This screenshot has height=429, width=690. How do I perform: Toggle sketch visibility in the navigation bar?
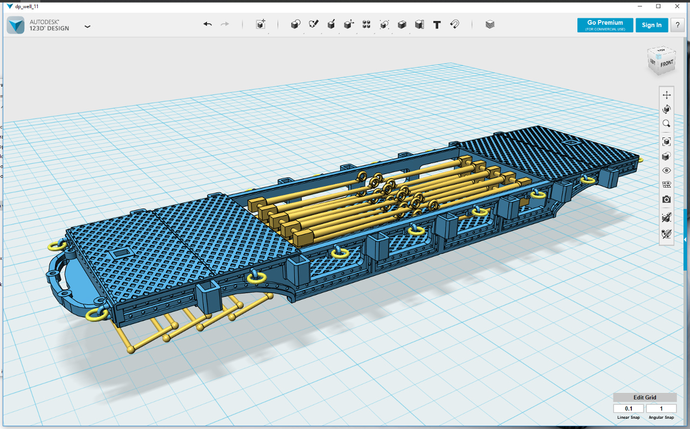[667, 218]
